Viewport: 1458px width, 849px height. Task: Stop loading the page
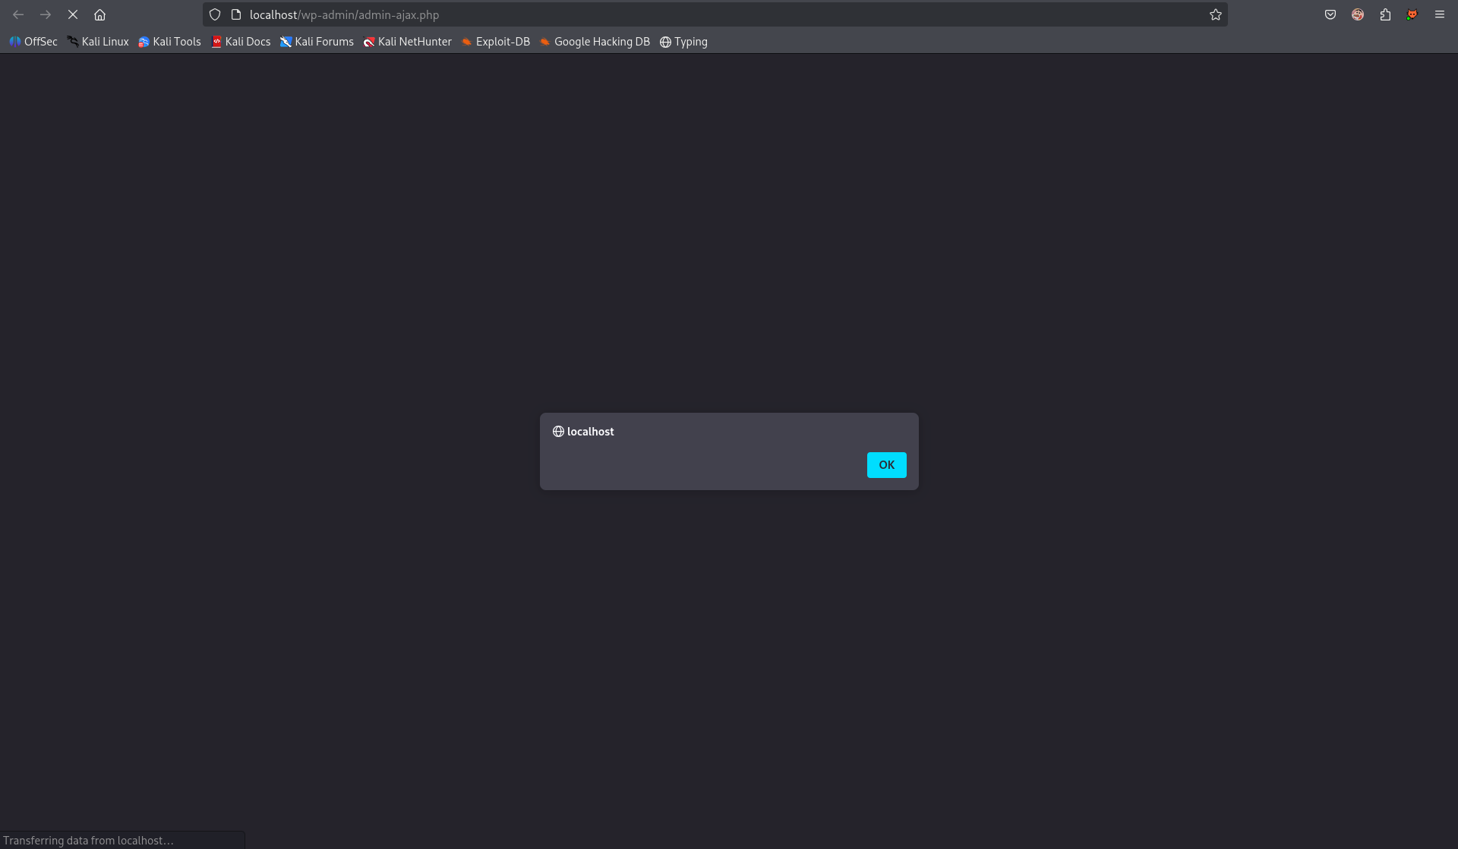pos(73,14)
